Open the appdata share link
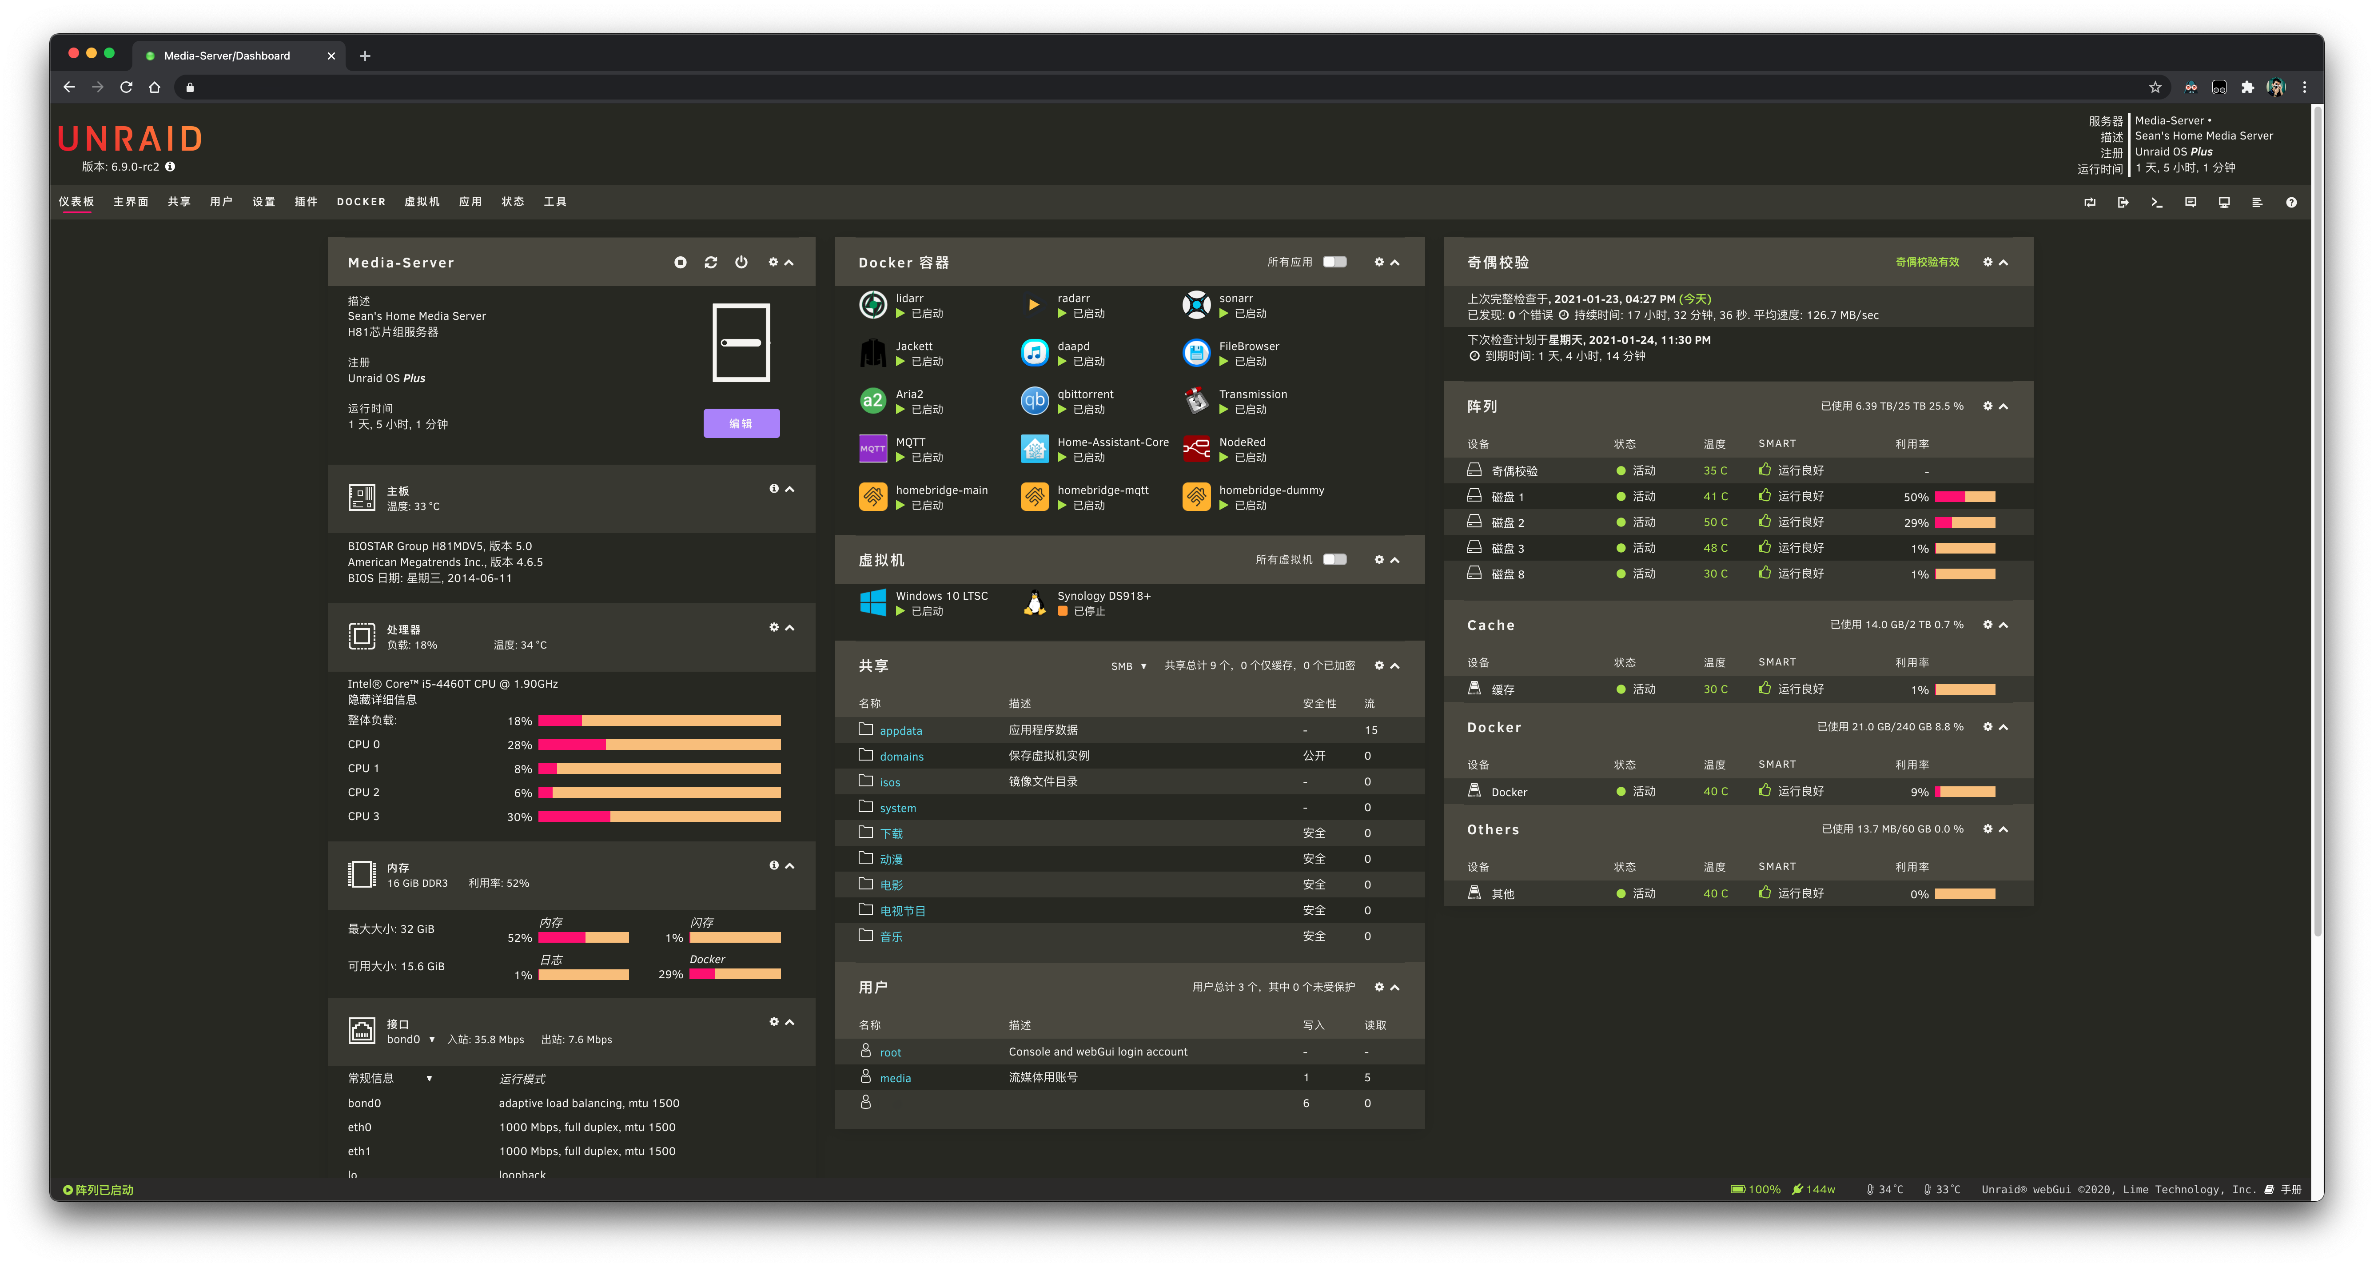 point(900,731)
